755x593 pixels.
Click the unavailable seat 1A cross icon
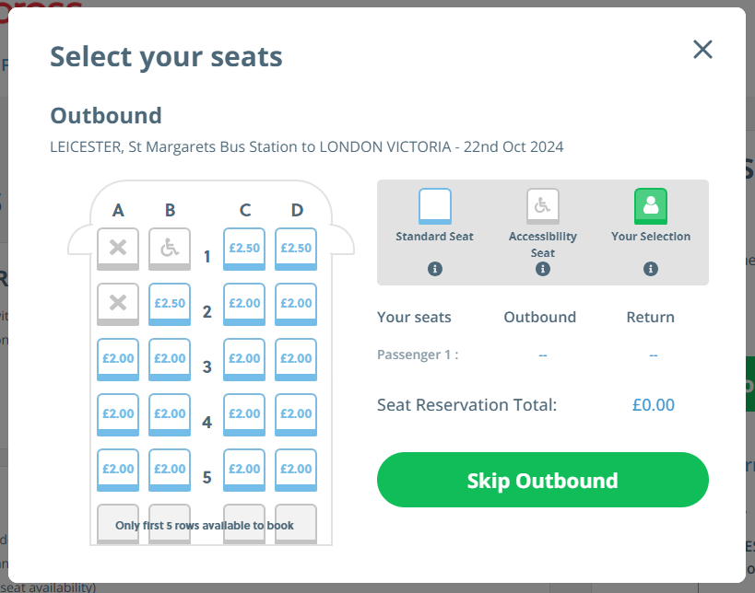pyautogui.click(x=118, y=248)
